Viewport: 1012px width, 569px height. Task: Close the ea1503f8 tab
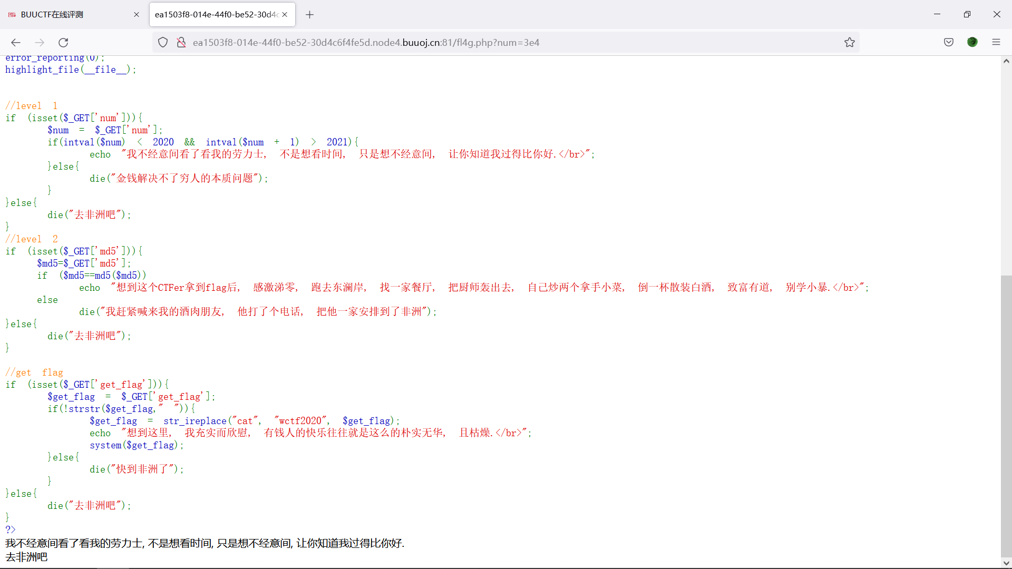pyautogui.click(x=285, y=15)
